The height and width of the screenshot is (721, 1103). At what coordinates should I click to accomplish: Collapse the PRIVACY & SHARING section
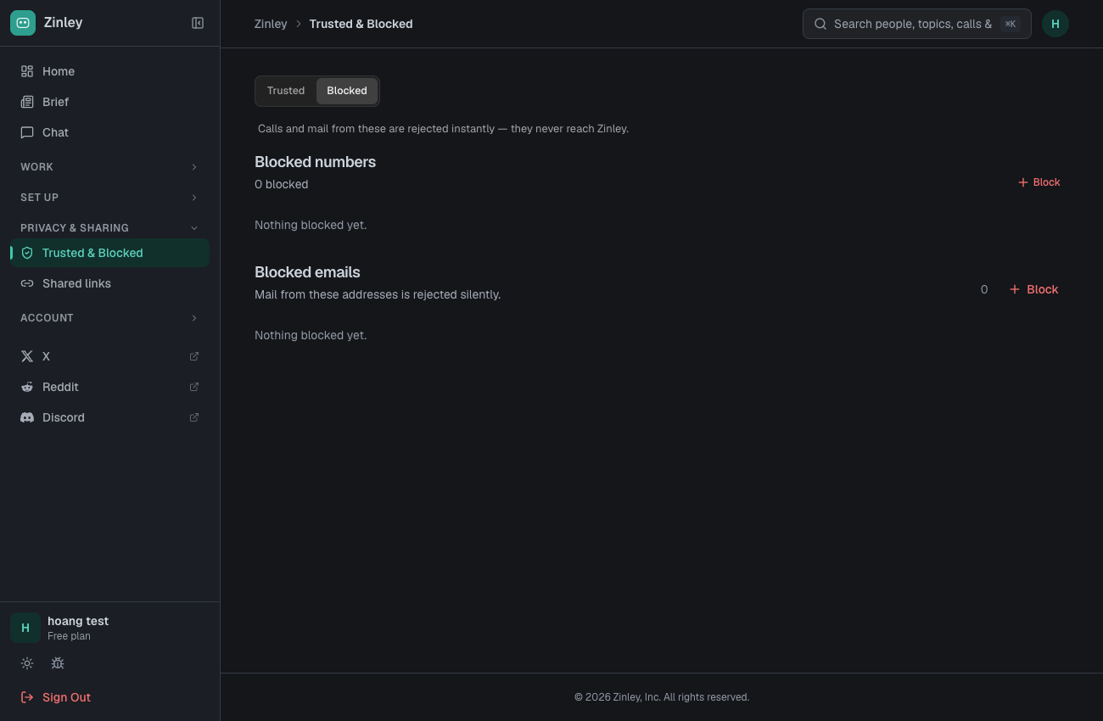click(x=109, y=228)
